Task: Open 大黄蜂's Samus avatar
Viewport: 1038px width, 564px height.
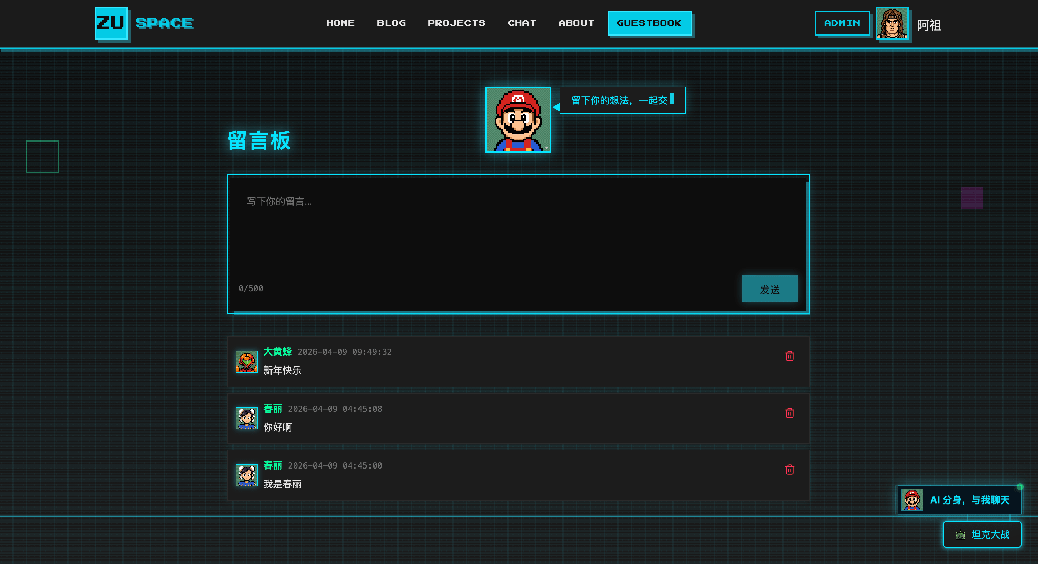Action: 246,361
